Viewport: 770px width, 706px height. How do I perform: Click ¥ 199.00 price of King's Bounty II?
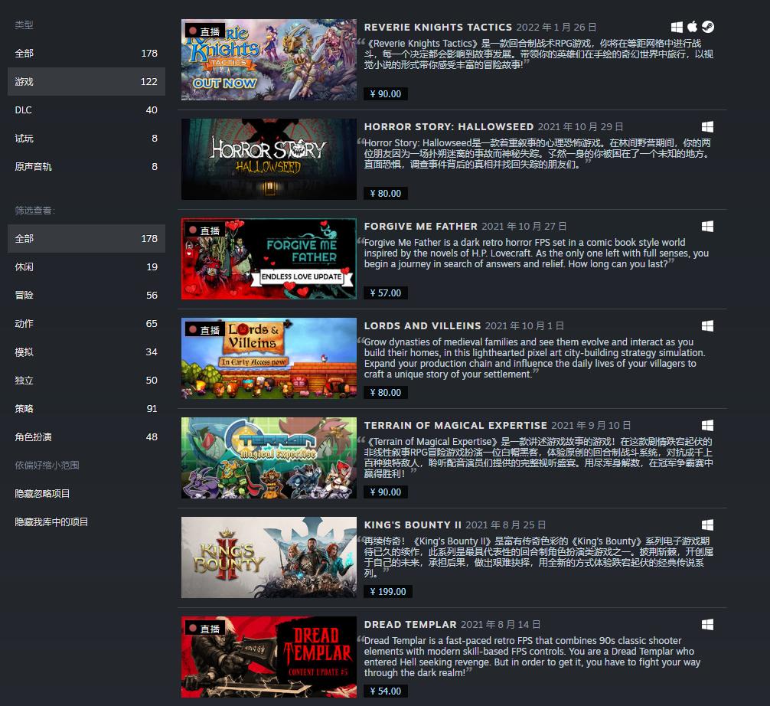point(388,592)
